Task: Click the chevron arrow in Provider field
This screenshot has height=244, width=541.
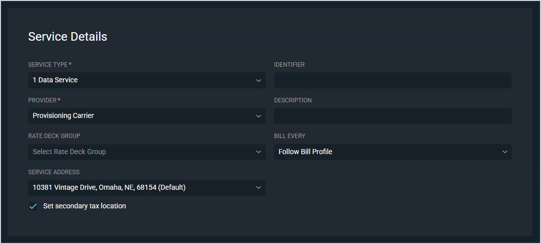Action: coord(258,116)
